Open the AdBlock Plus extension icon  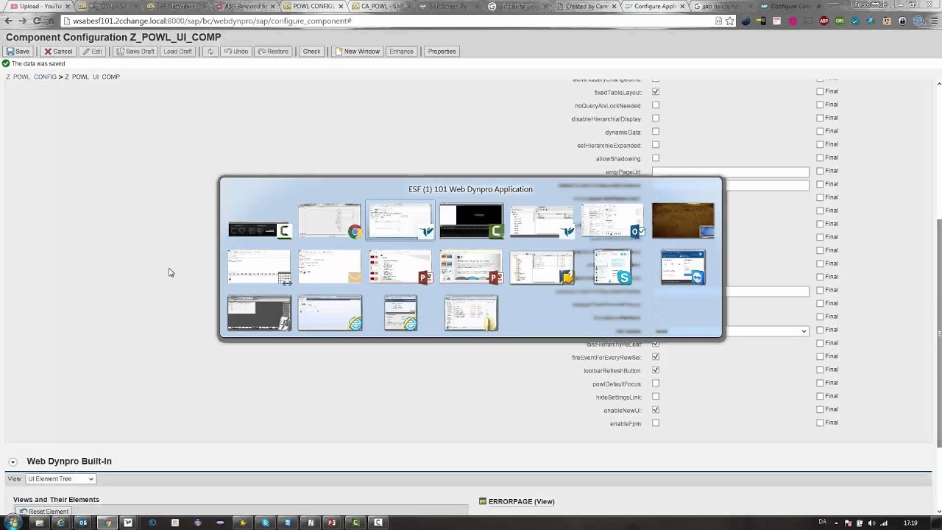pyautogui.click(x=824, y=21)
